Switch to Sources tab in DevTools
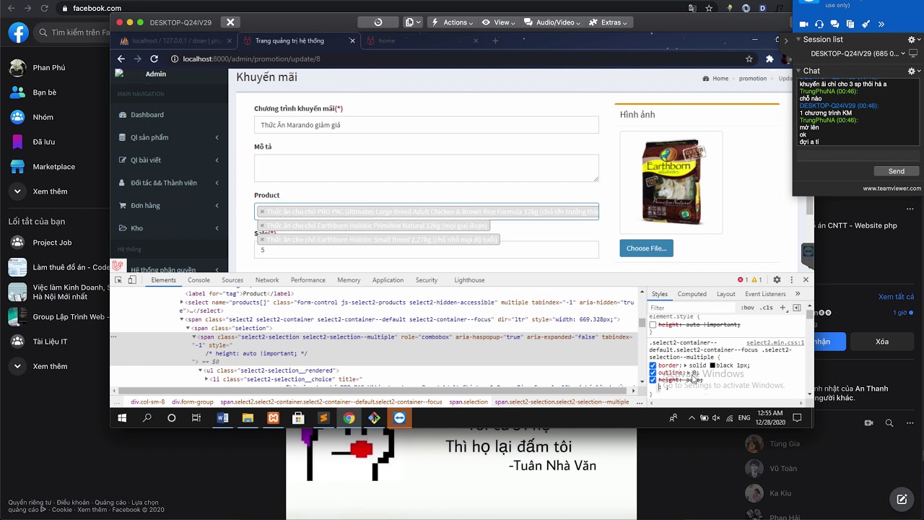Viewport: 924px width, 520px height. coord(232,280)
